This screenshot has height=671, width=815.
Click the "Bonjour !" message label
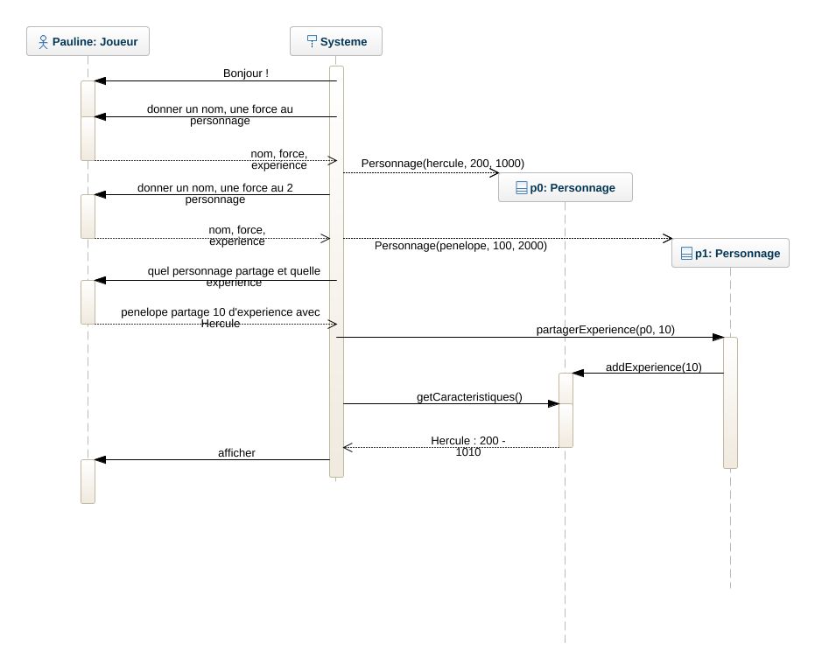pos(246,73)
